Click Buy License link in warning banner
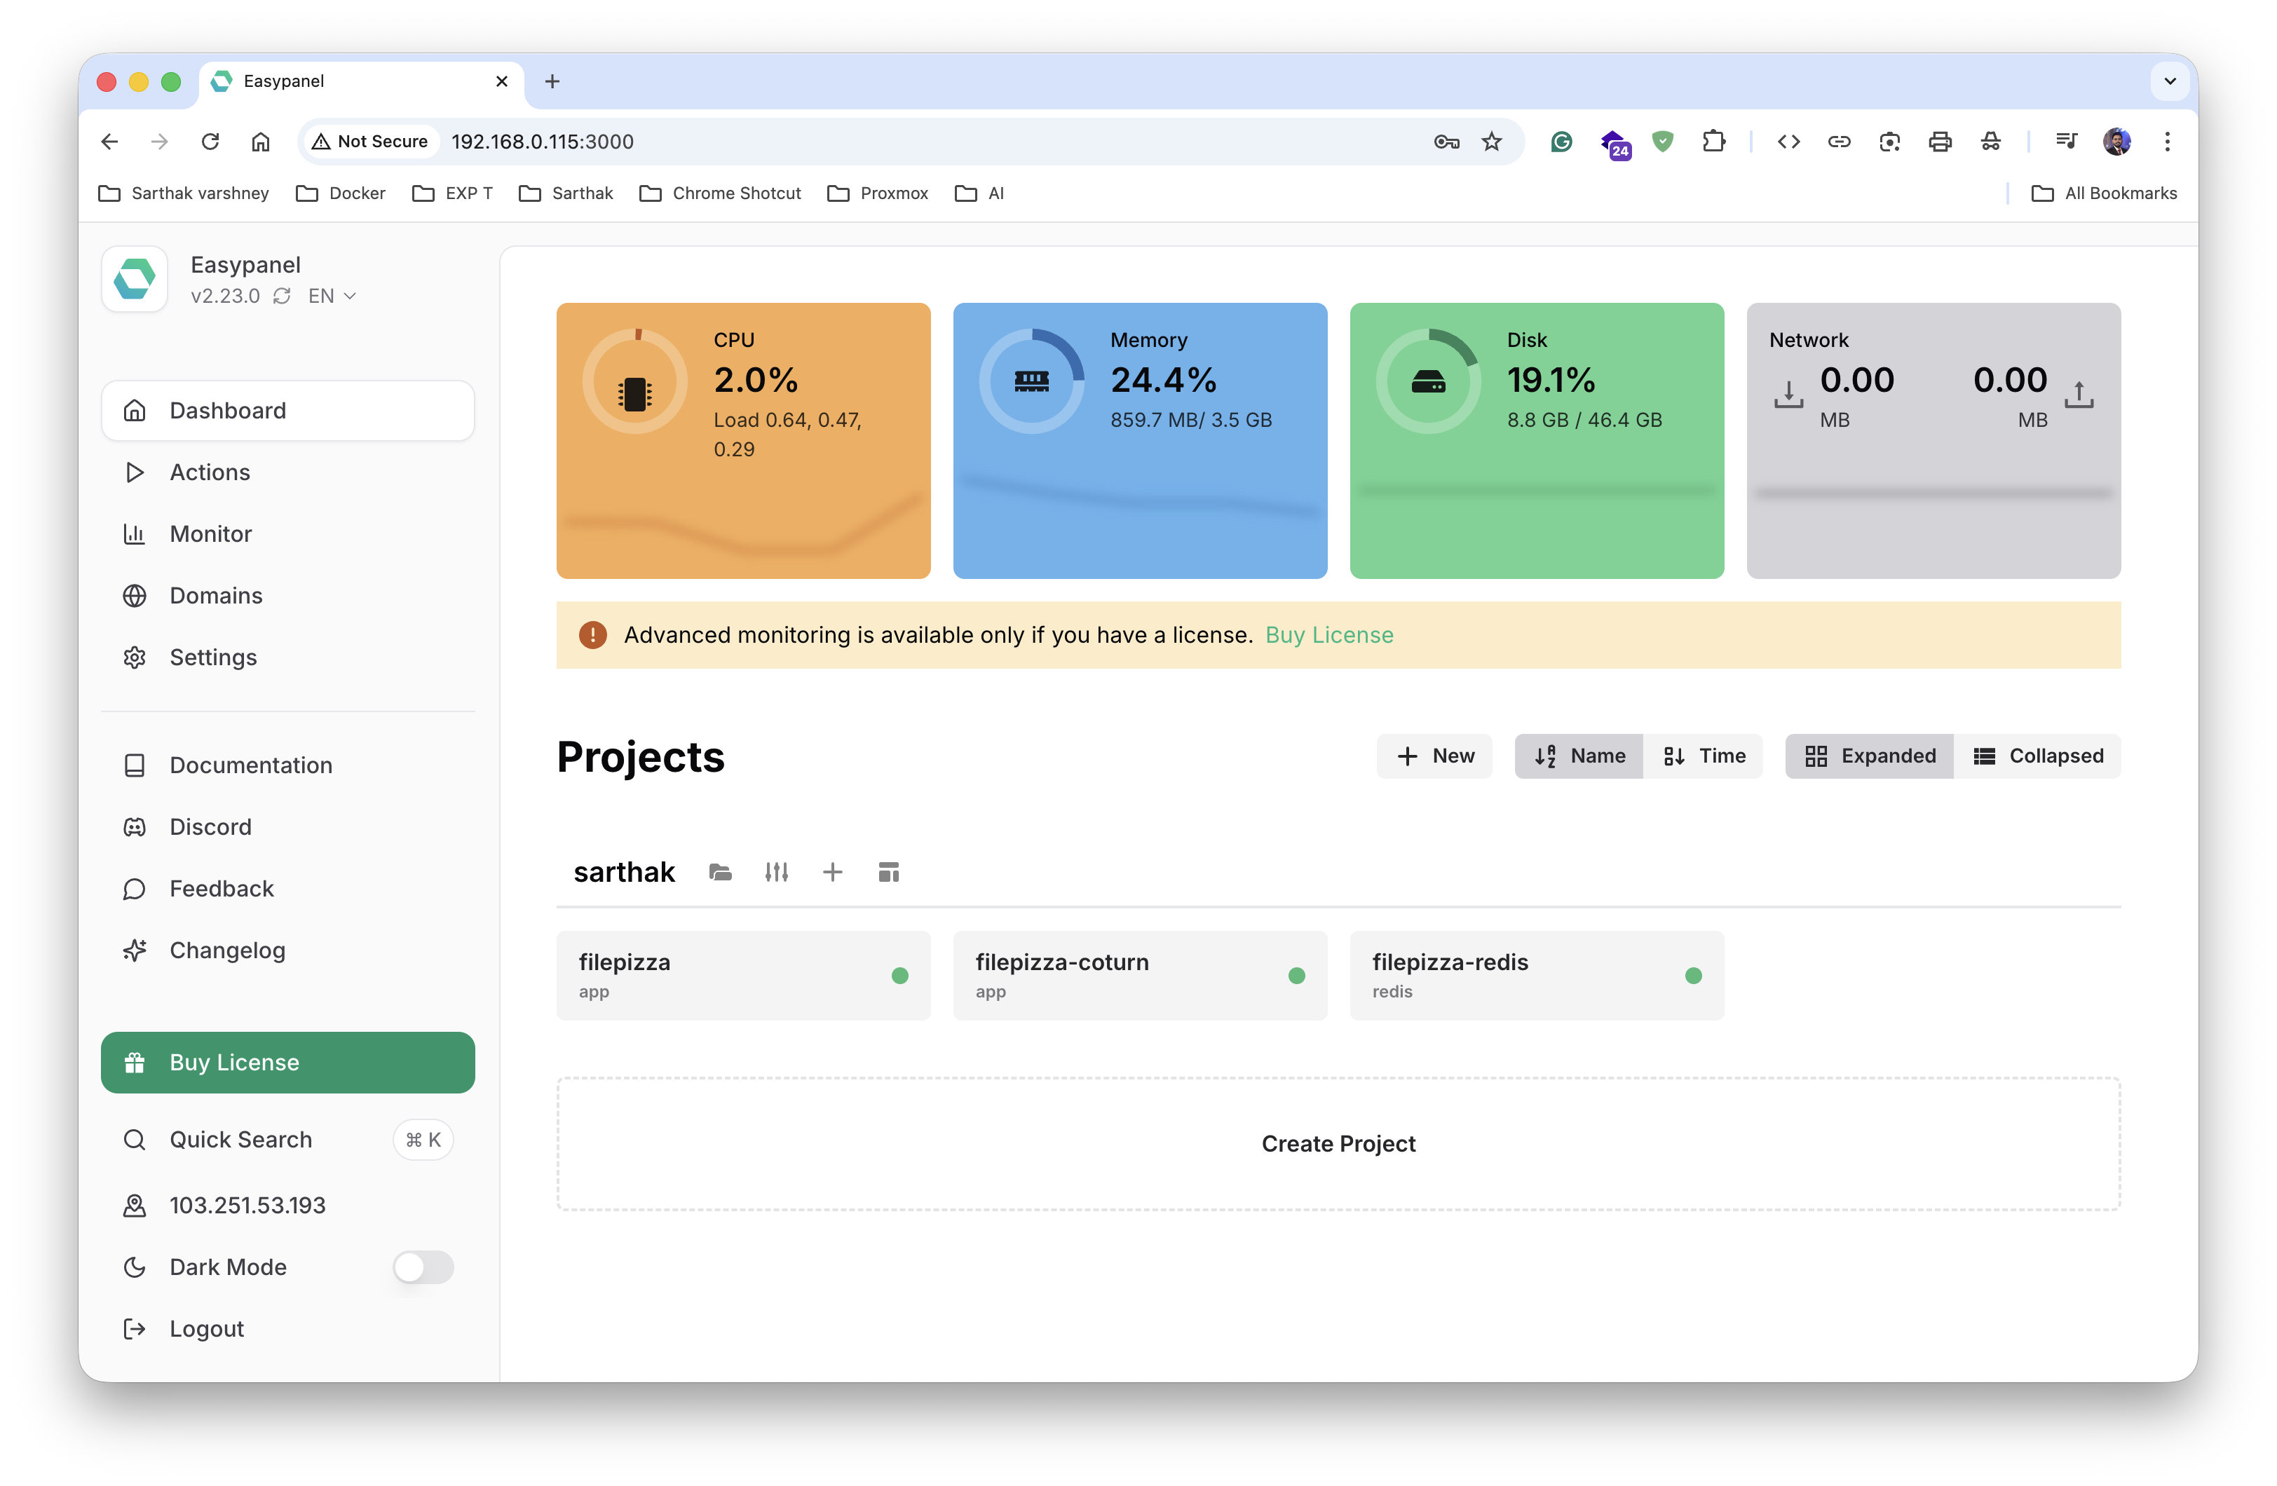This screenshot has height=1486, width=2277. [1329, 634]
